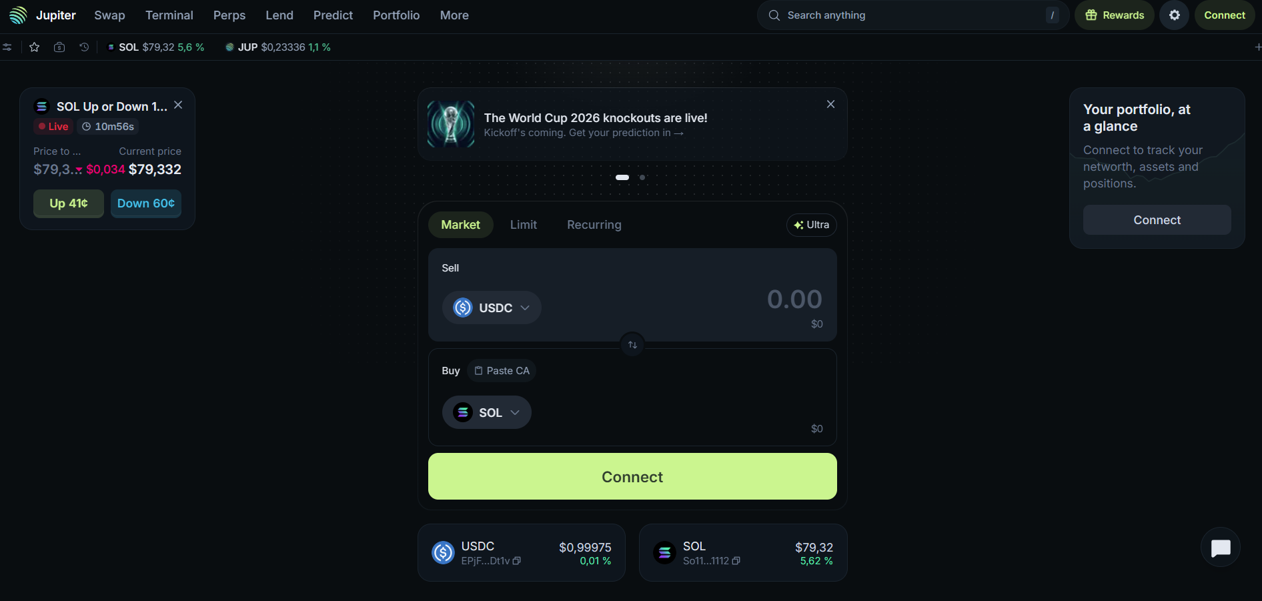
Task: Select first banner carousel indicator
Action: [x=622, y=177]
